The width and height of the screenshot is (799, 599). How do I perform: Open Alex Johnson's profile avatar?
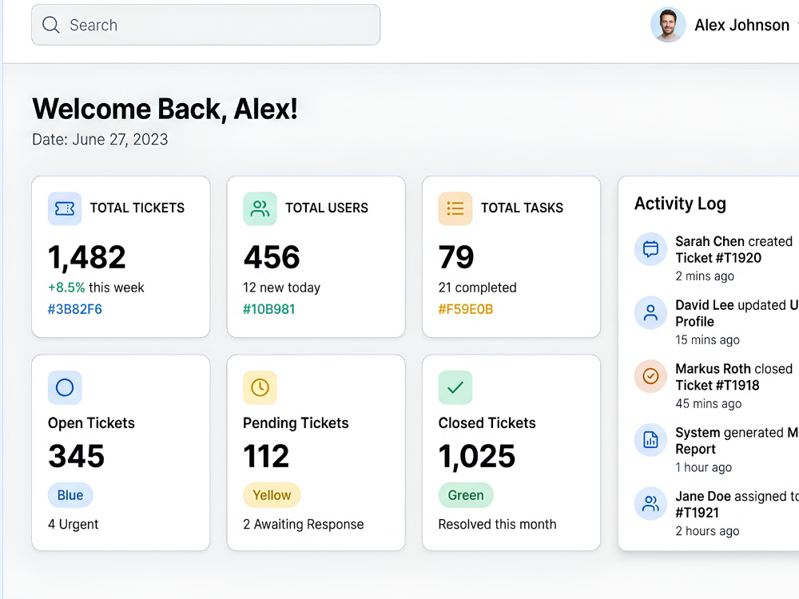tap(668, 25)
